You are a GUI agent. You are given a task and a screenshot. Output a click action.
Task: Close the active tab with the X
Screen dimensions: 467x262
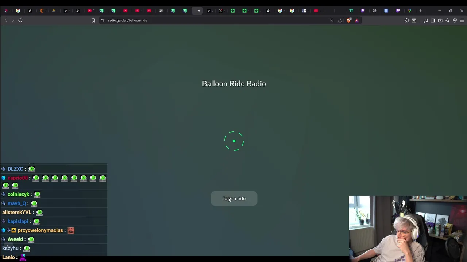(199, 11)
